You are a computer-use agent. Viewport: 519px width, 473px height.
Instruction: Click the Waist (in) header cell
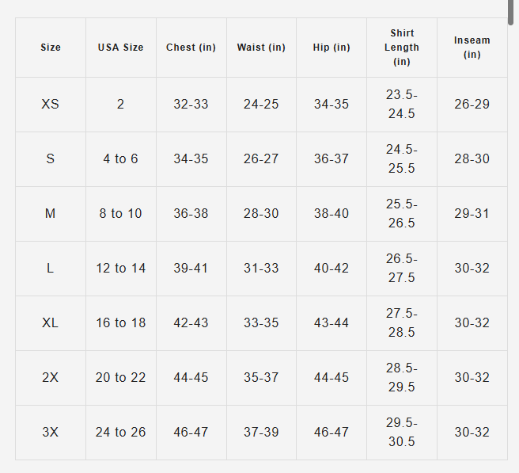coord(261,48)
